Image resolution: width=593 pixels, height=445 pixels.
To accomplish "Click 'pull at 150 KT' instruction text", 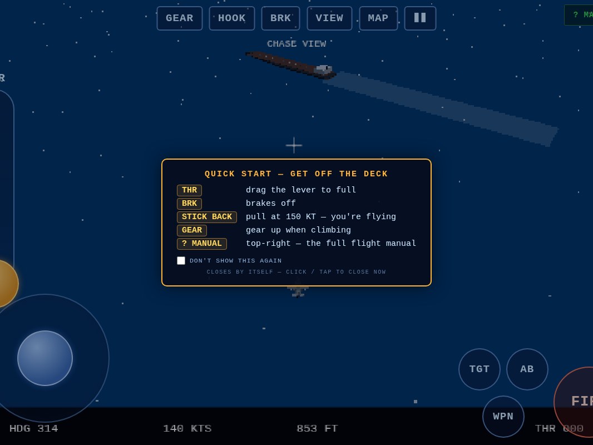I will tap(321, 216).
